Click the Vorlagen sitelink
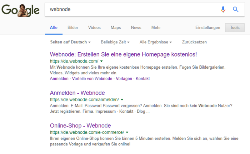The image size is (250, 154). [x=124, y=79]
